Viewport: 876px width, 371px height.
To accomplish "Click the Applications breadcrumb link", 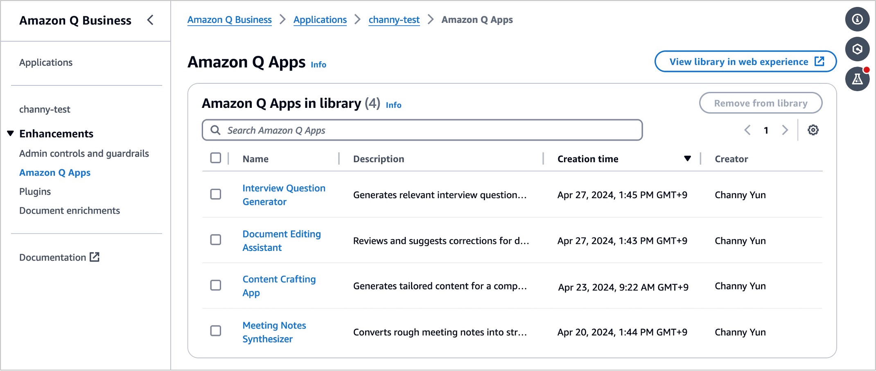I will 320,20.
